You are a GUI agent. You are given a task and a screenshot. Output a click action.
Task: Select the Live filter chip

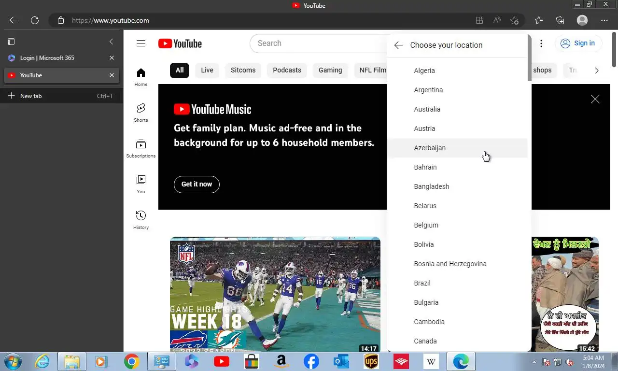pyautogui.click(x=207, y=70)
